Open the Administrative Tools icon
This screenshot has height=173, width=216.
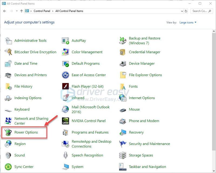click(x=8, y=41)
